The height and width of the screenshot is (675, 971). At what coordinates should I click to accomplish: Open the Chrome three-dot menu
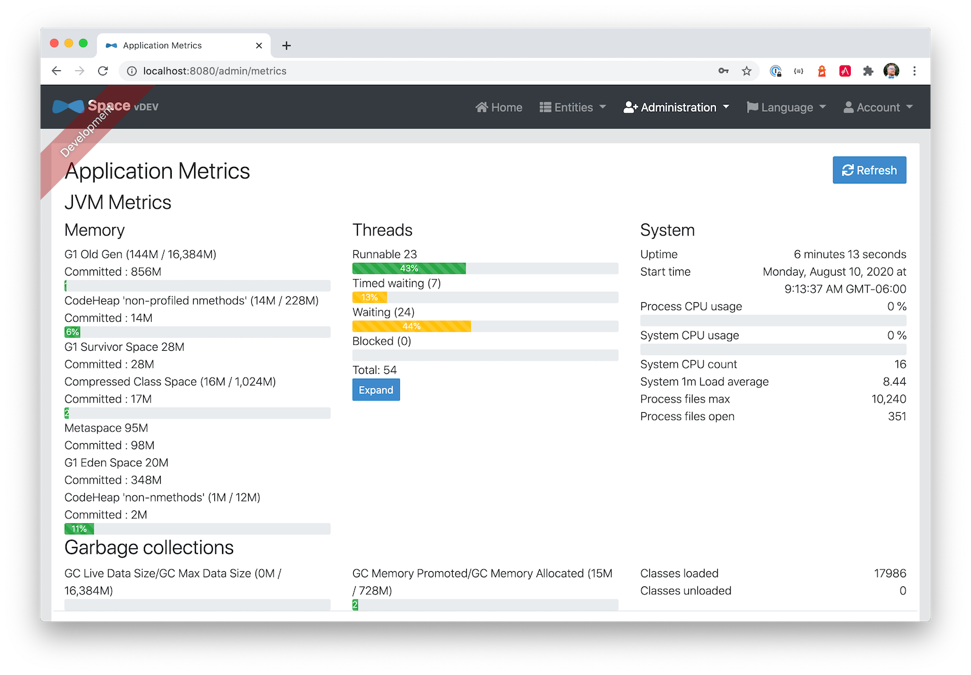click(x=915, y=71)
